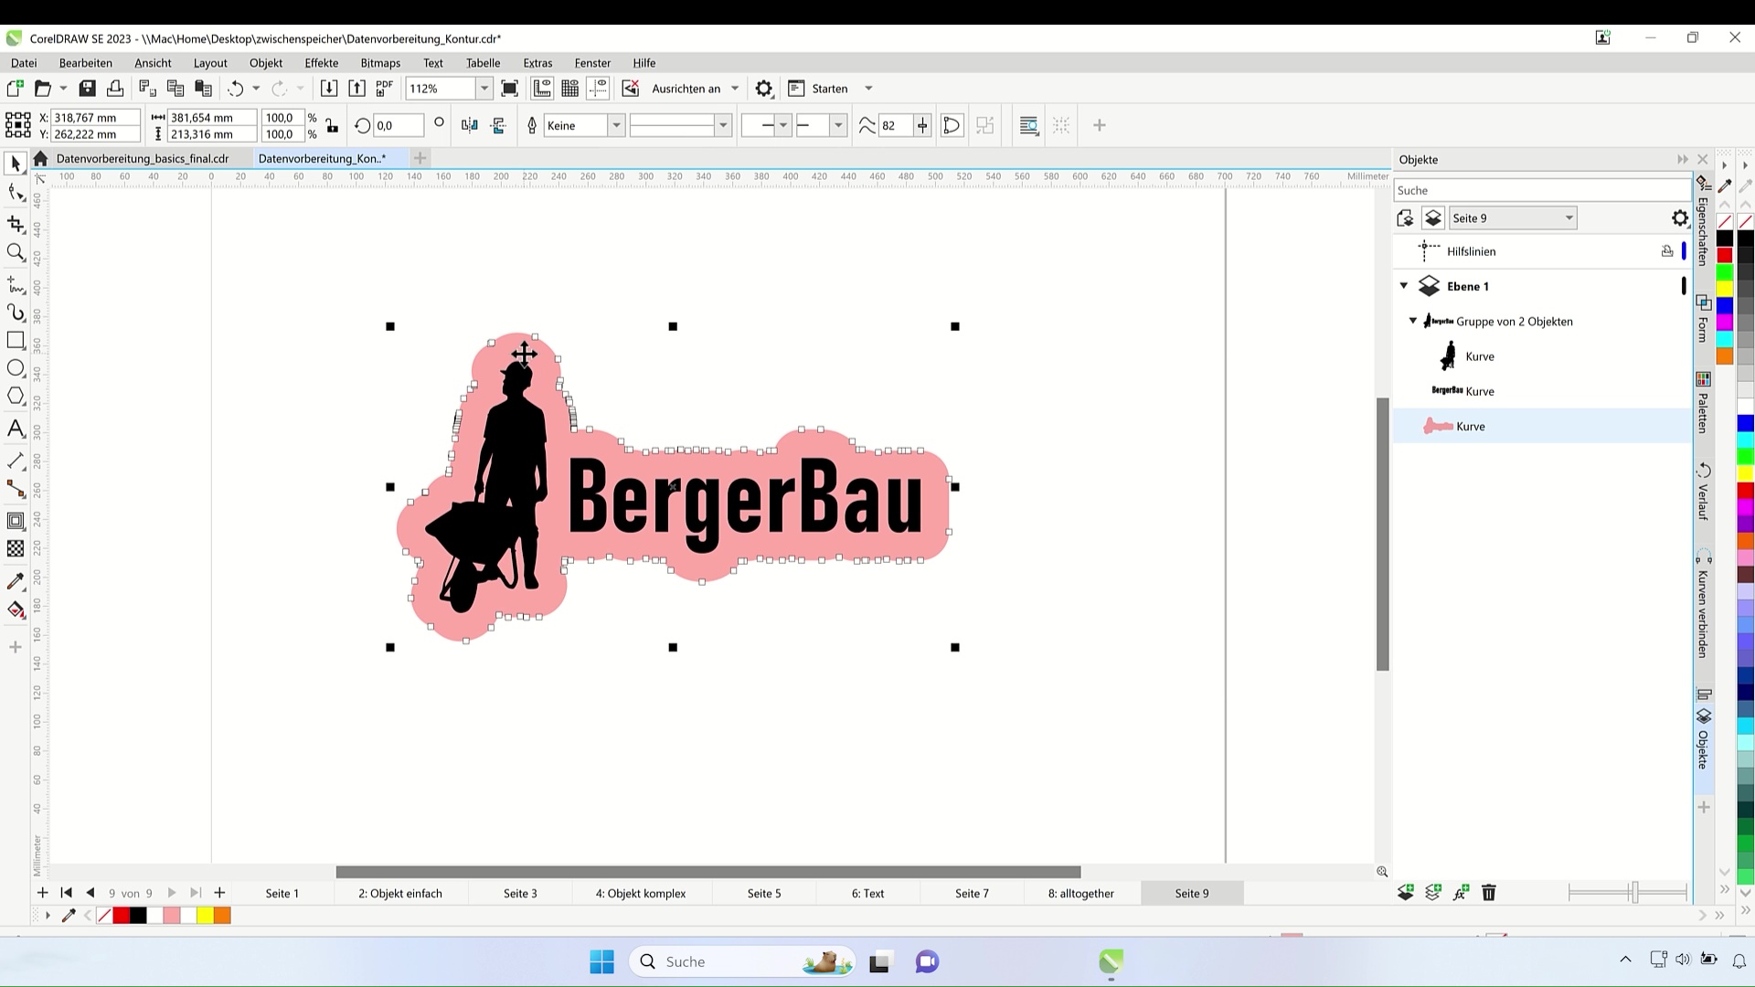Click the Save disk icon
The width and height of the screenshot is (1755, 987).
coord(88,89)
